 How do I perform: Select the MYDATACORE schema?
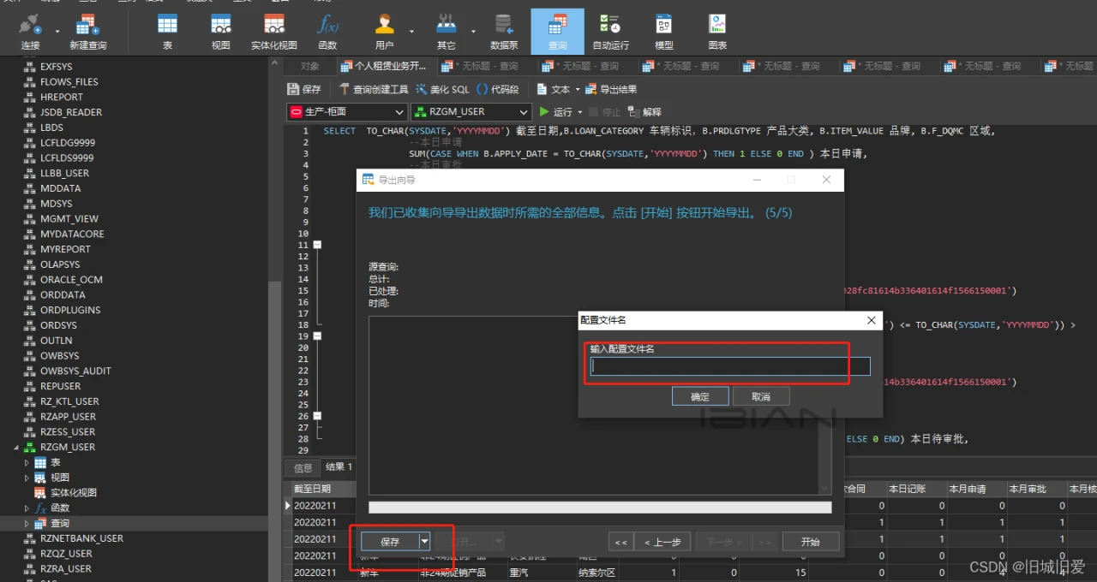(72, 234)
